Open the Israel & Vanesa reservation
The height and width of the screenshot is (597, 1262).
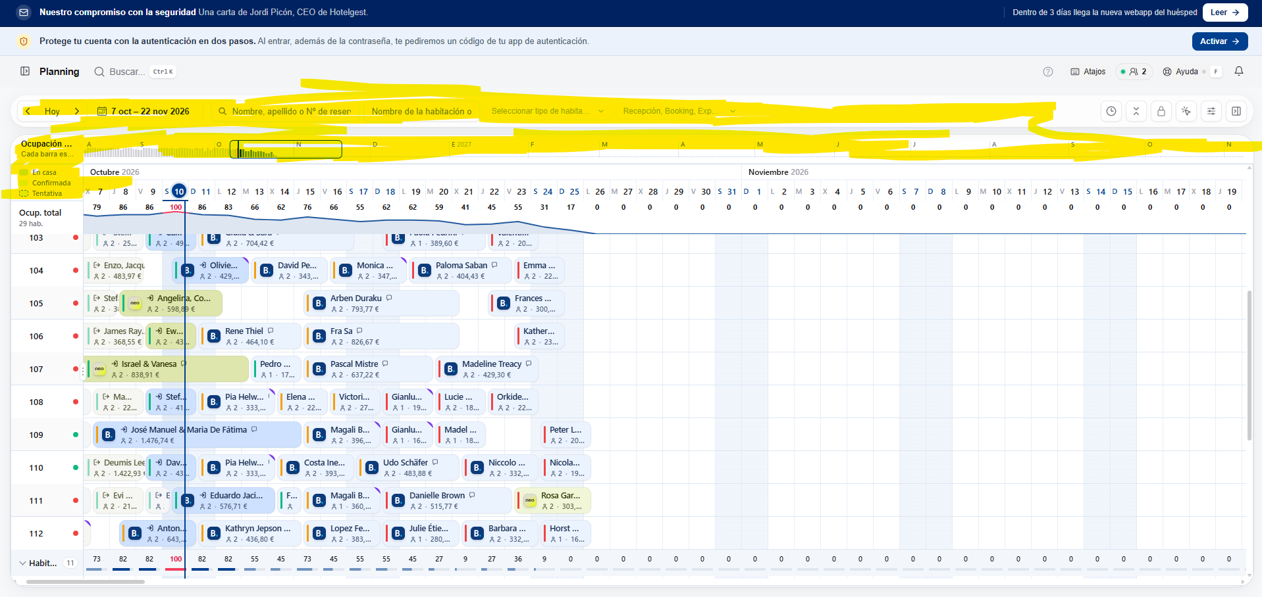tap(166, 369)
